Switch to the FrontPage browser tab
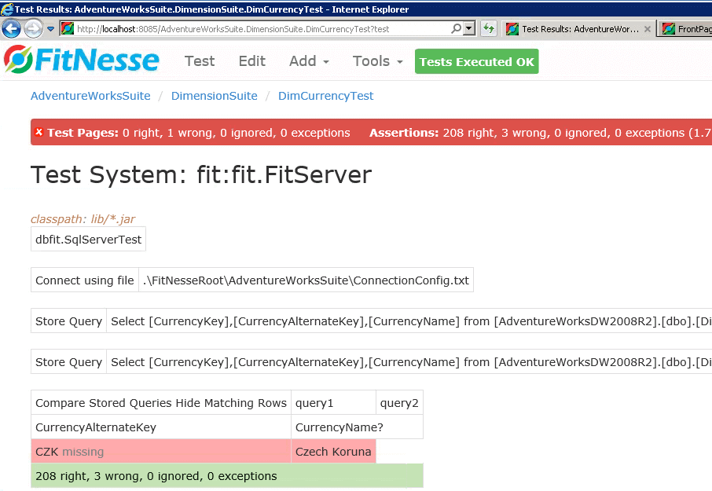The image size is (712, 491). pyautogui.click(x=685, y=29)
